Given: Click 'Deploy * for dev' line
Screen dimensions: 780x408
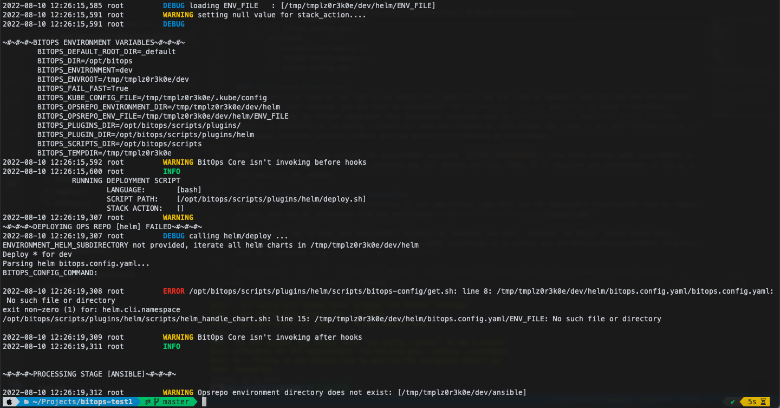Looking at the screenshot, I should coord(37,254).
